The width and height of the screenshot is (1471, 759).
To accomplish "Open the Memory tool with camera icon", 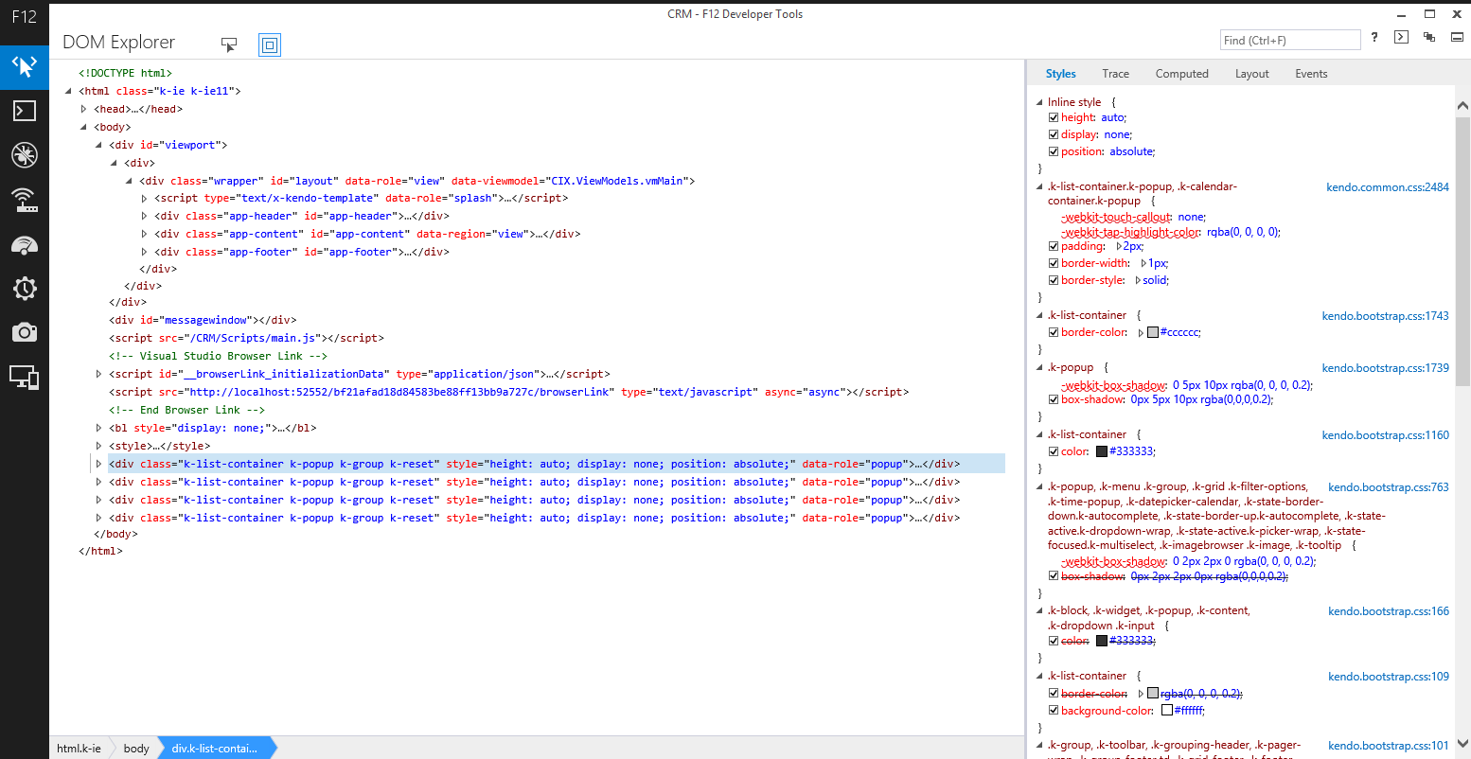I will coord(25,332).
